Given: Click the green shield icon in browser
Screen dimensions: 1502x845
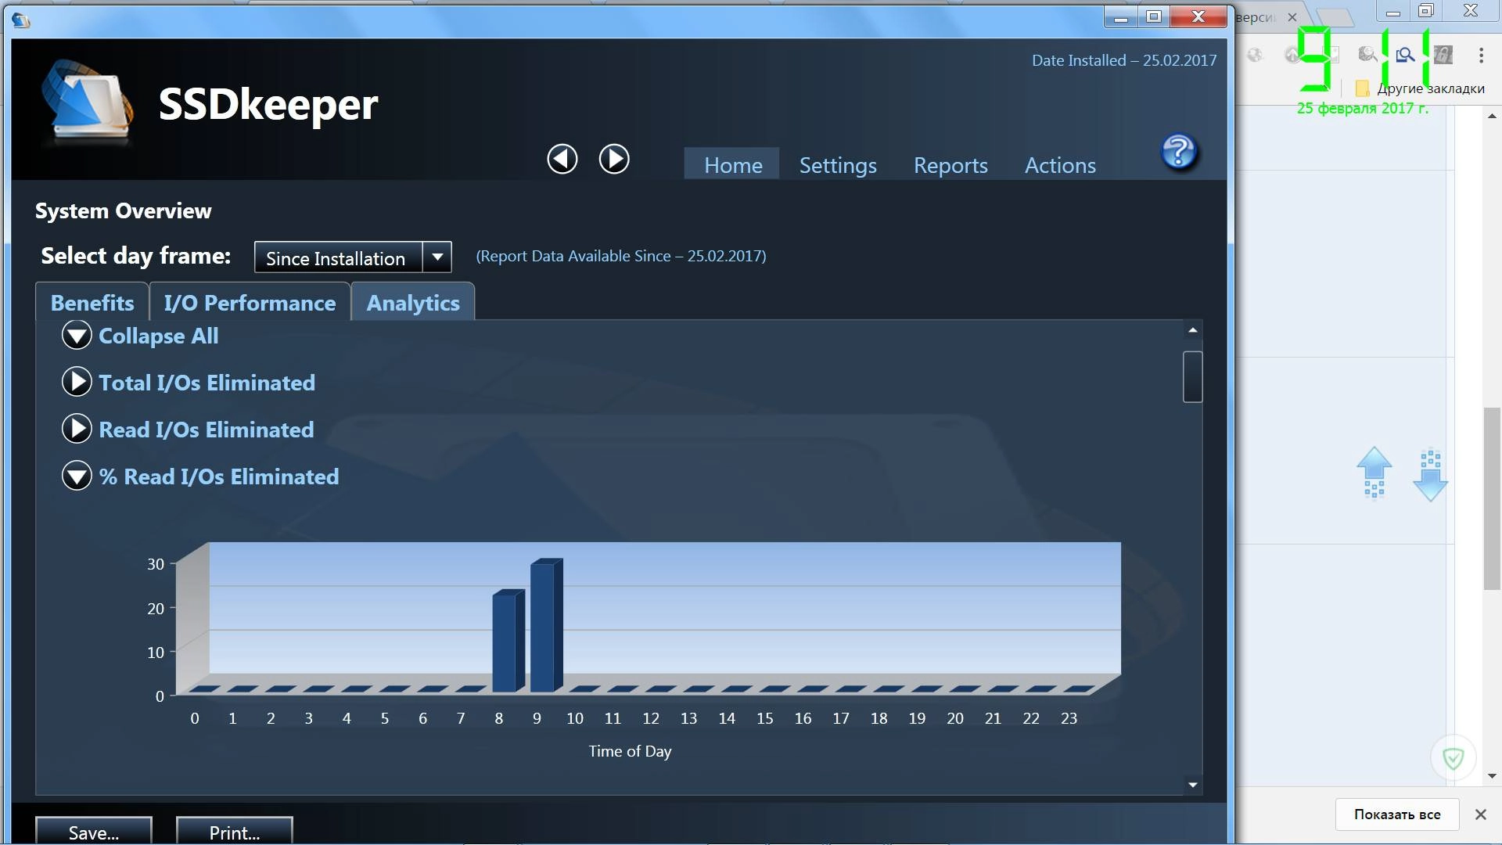Looking at the screenshot, I should point(1453,757).
